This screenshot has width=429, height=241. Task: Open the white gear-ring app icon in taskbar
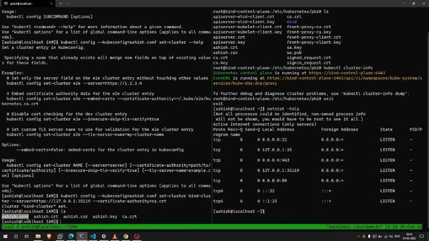pyautogui.click(x=104, y=236)
